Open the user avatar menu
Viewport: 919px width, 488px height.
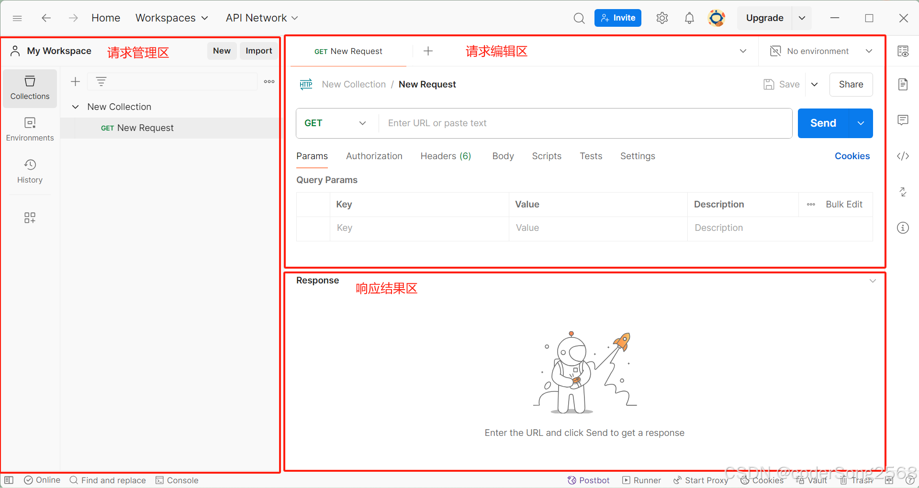click(x=717, y=18)
